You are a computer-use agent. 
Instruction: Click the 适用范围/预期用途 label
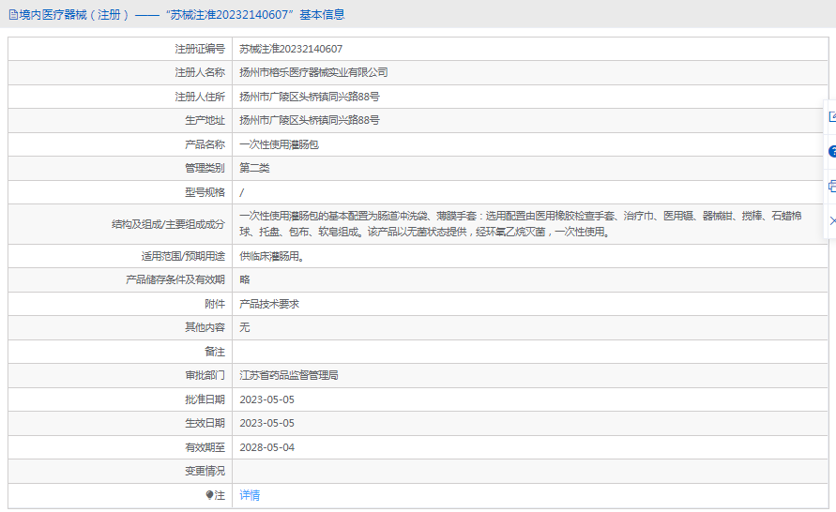pyautogui.click(x=183, y=256)
